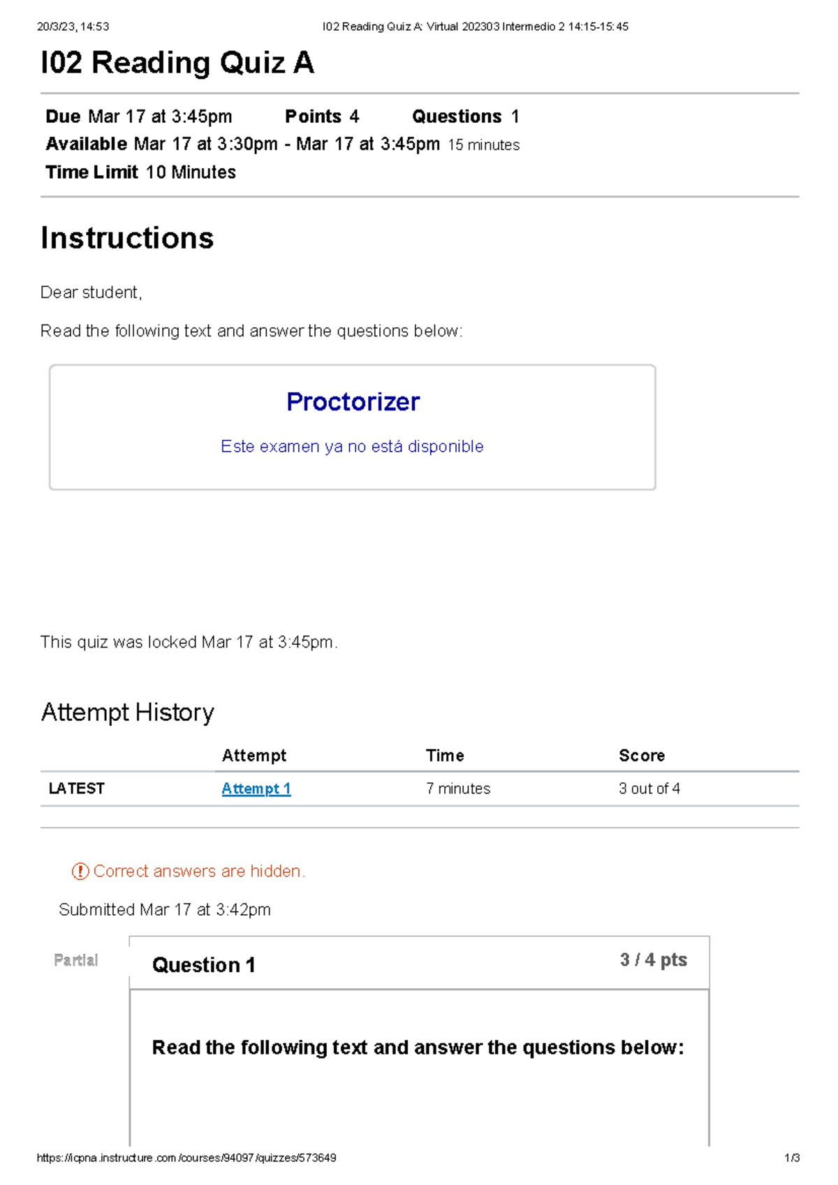Click the Instructions heading
838x1185 pixels.
(127, 238)
